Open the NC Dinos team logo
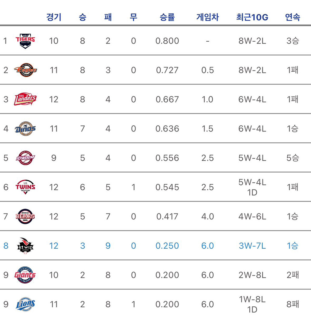This screenshot has width=311, height=317. pyautogui.click(x=25, y=128)
